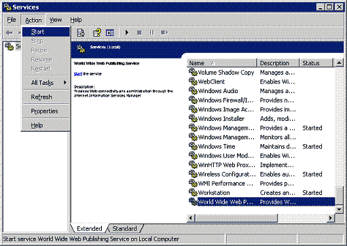Image resolution: width=347 pixels, height=246 pixels.
Task: Click the show/hide console pane toolbar icon
Action: pos(110,33)
